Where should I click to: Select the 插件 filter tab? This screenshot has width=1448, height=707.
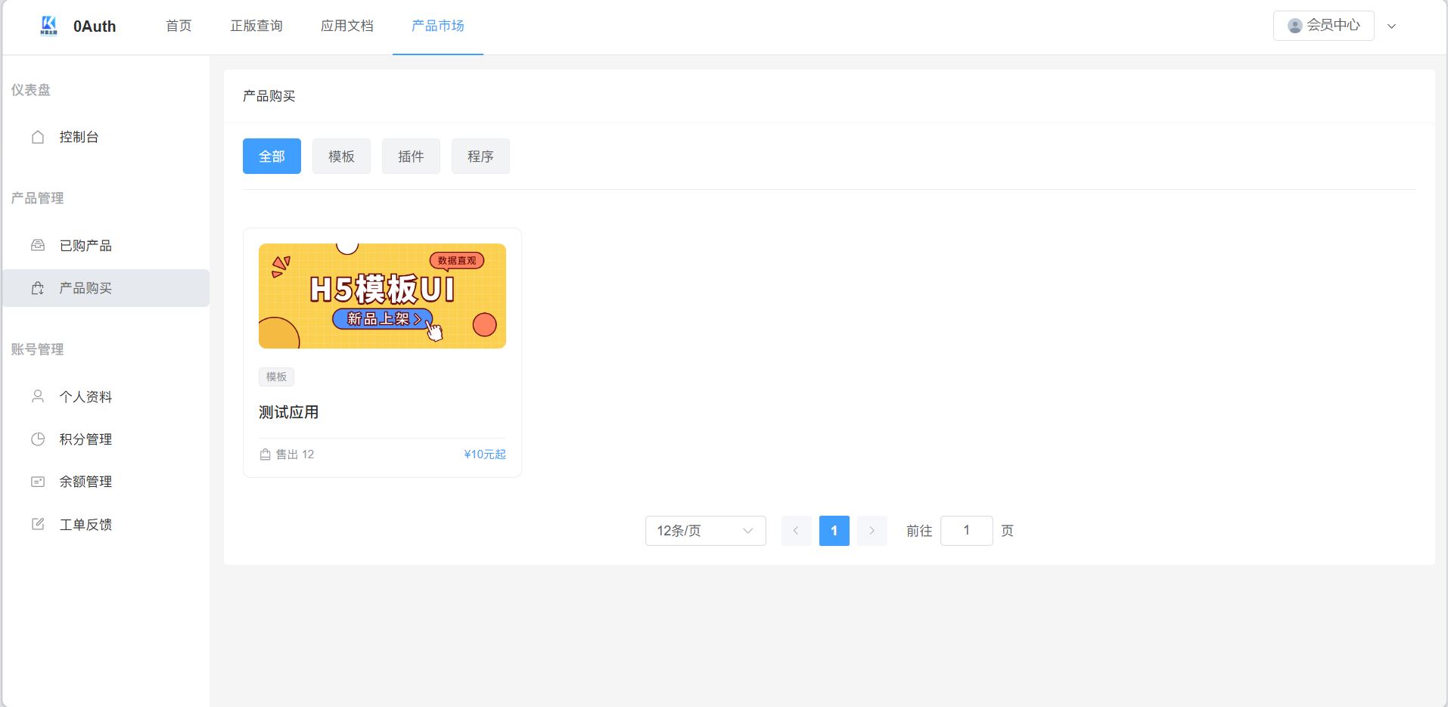[x=411, y=156]
